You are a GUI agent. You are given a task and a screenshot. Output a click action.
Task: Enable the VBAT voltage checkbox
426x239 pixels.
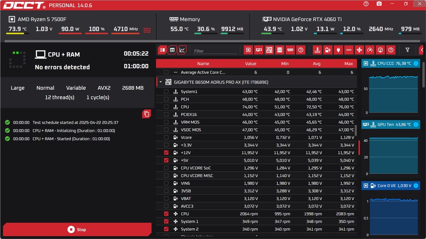(x=166, y=198)
